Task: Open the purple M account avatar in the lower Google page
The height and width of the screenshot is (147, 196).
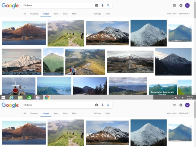Action: [187, 105]
